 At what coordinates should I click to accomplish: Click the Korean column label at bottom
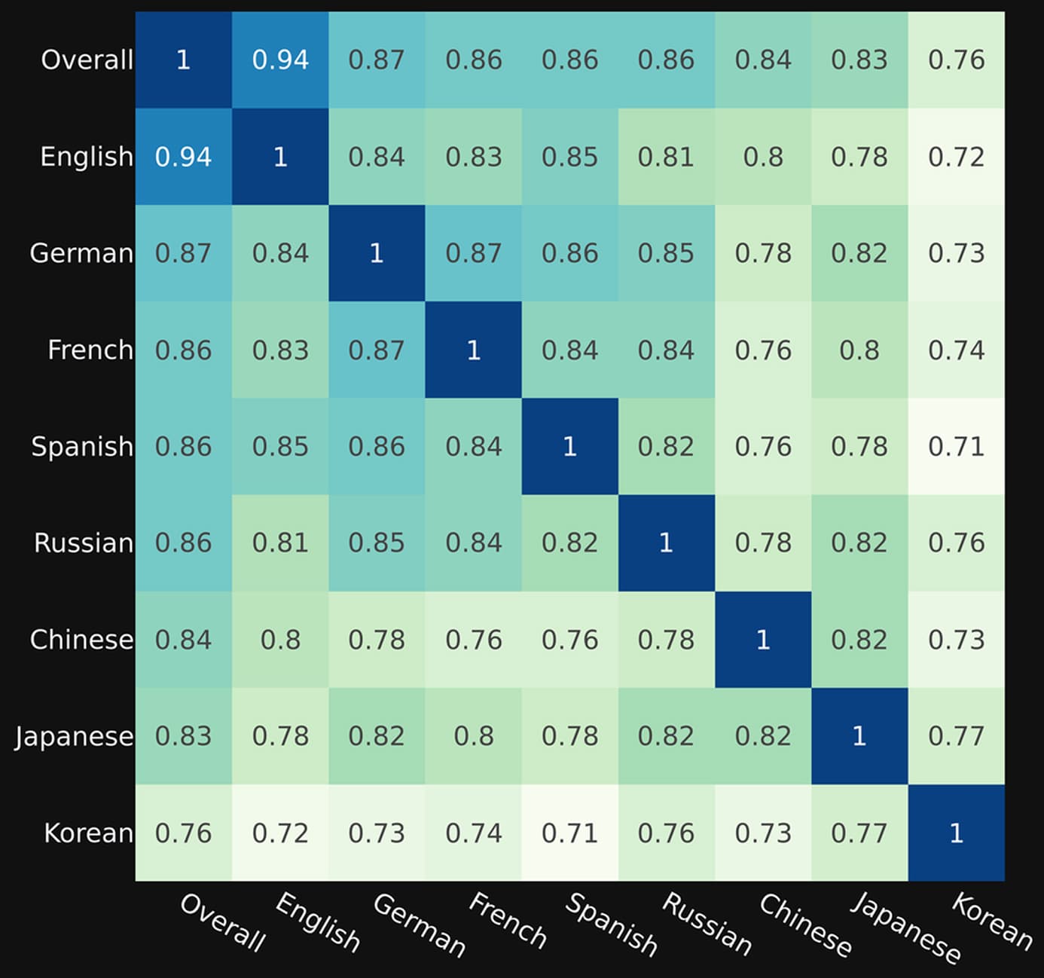coord(991,921)
